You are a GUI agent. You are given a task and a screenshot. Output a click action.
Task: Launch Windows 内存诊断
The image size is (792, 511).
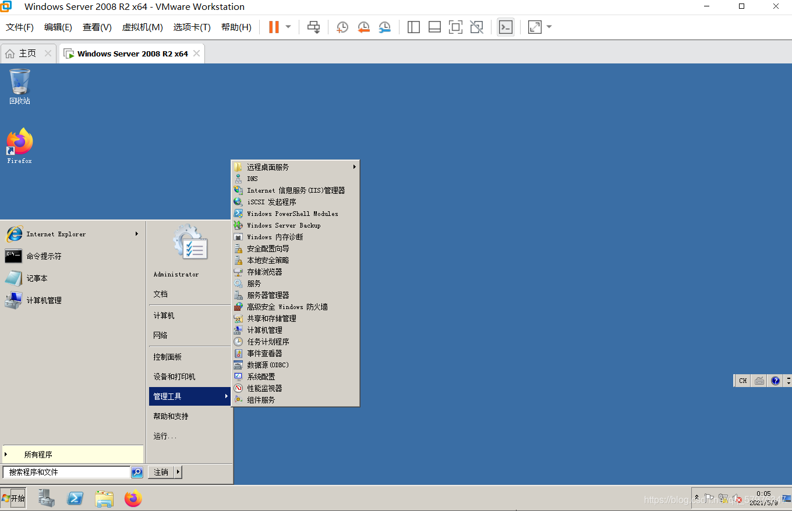pos(295,237)
